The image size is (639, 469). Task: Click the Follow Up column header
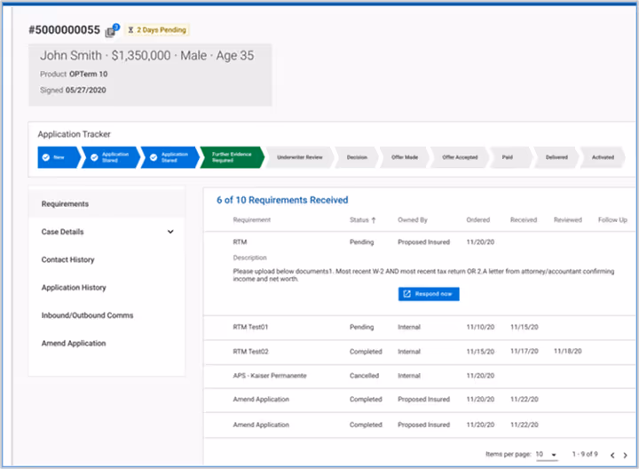(612, 219)
